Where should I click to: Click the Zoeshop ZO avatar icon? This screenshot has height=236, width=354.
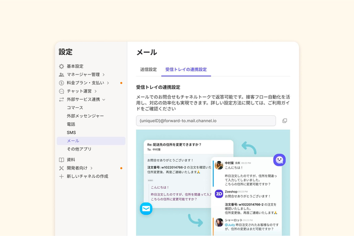tap(219, 194)
